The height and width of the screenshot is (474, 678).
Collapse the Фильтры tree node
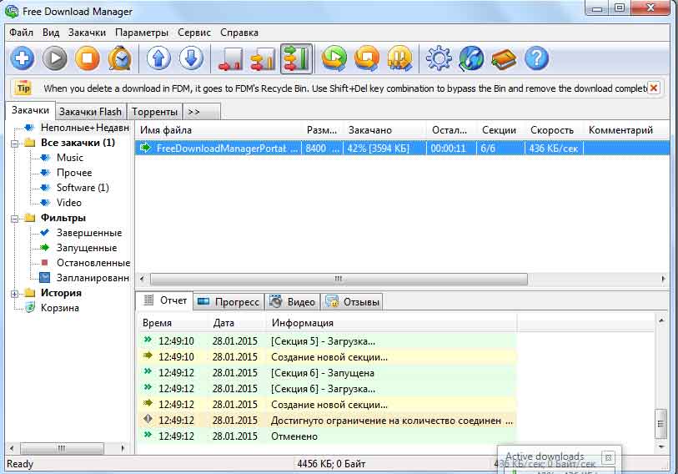(x=14, y=219)
